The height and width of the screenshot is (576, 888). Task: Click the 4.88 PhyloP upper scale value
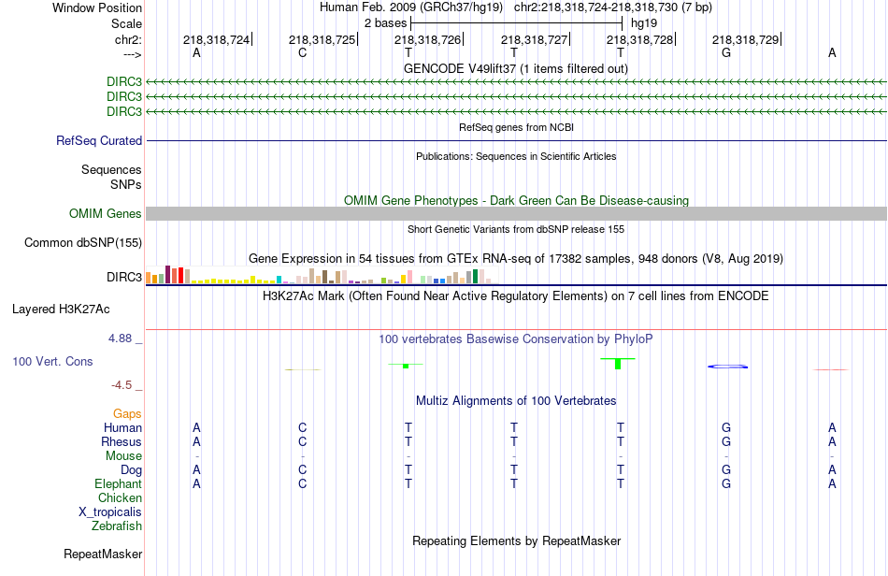(x=120, y=338)
